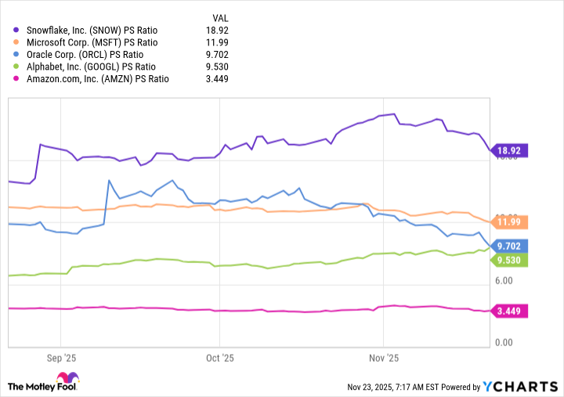Click the purple Snowflake legend dot
This screenshot has height=397, width=564.
point(17,30)
